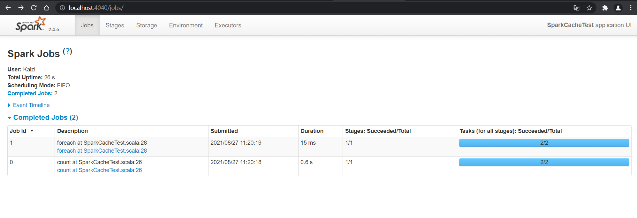Click the browser forward arrow
Image resolution: width=637 pixels, height=218 pixels.
click(x=21, y=8)
